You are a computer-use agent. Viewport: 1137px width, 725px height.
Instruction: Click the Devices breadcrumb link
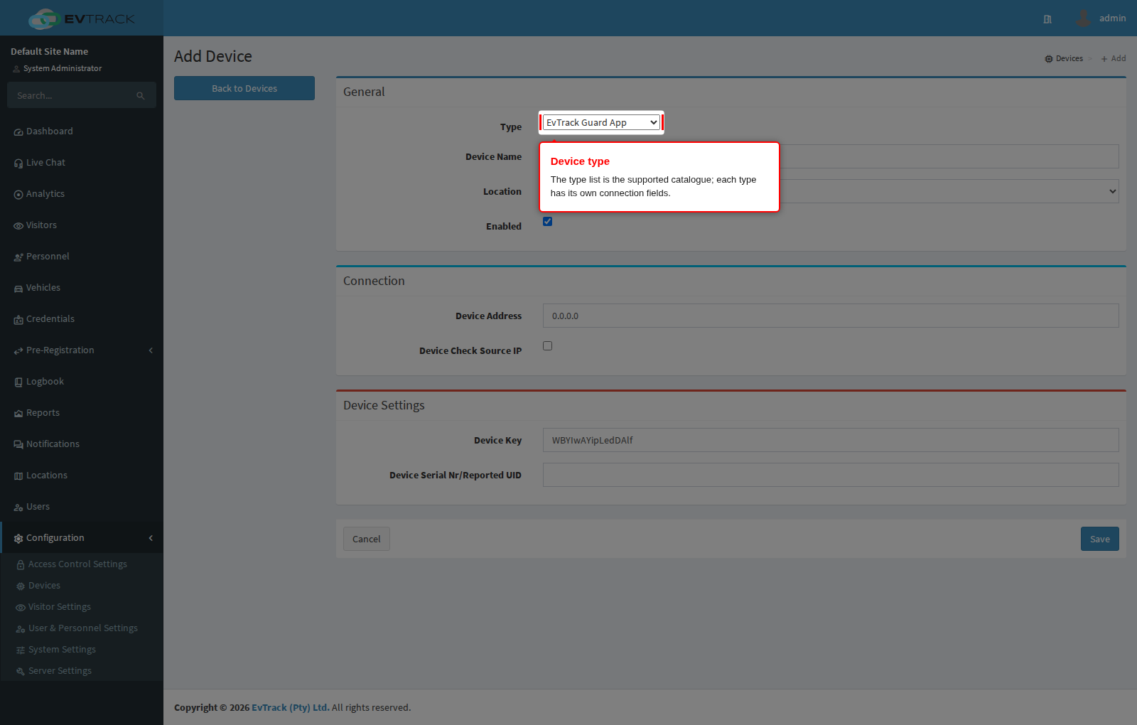tap(1064, 58)
